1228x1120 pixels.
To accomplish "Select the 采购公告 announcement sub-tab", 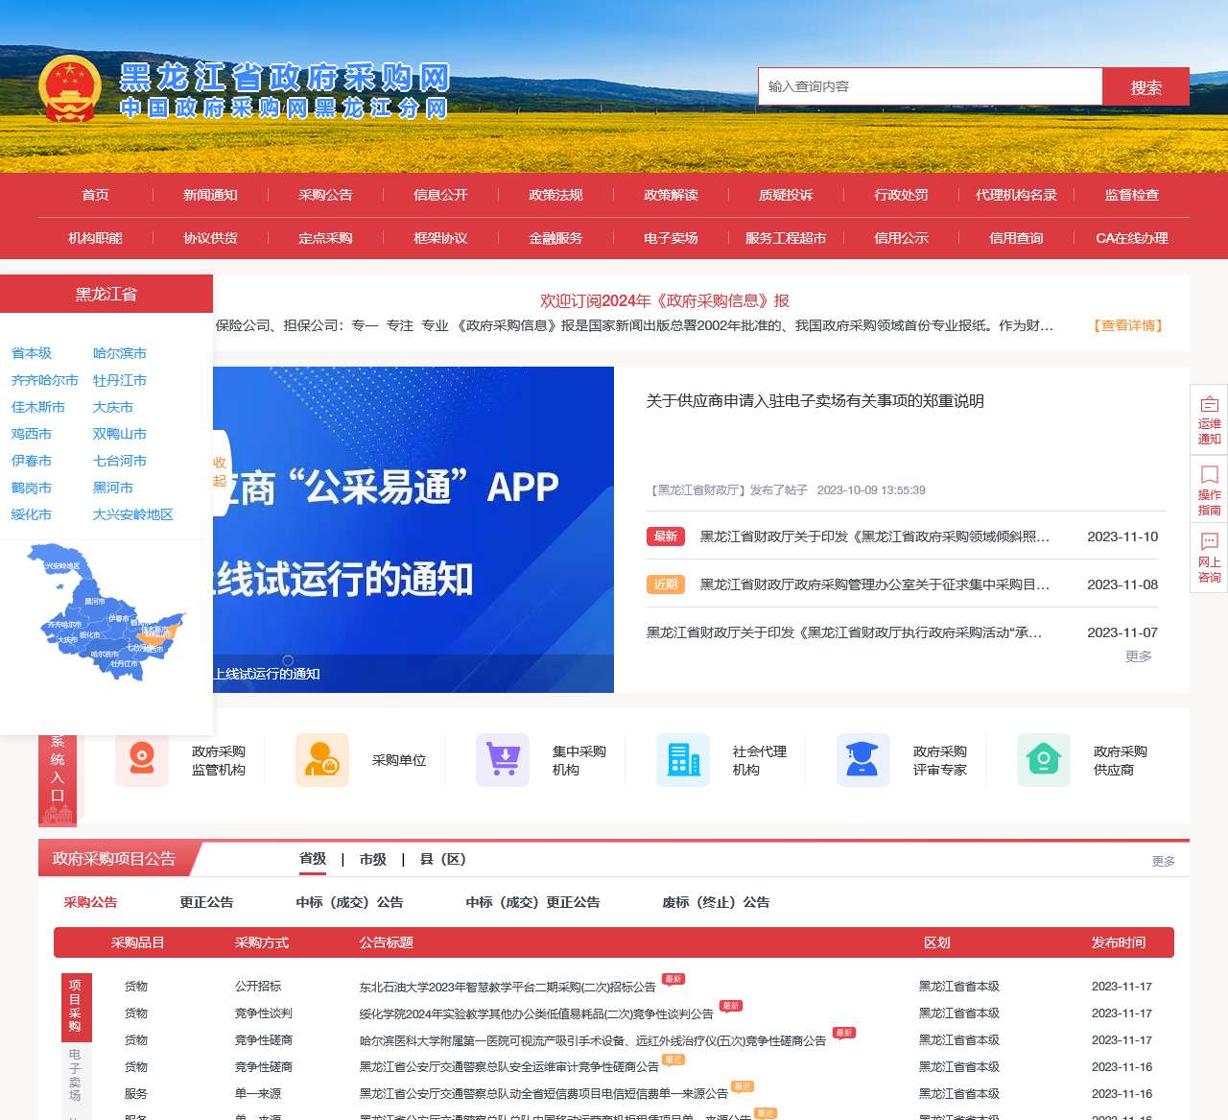I will (91, 902).
